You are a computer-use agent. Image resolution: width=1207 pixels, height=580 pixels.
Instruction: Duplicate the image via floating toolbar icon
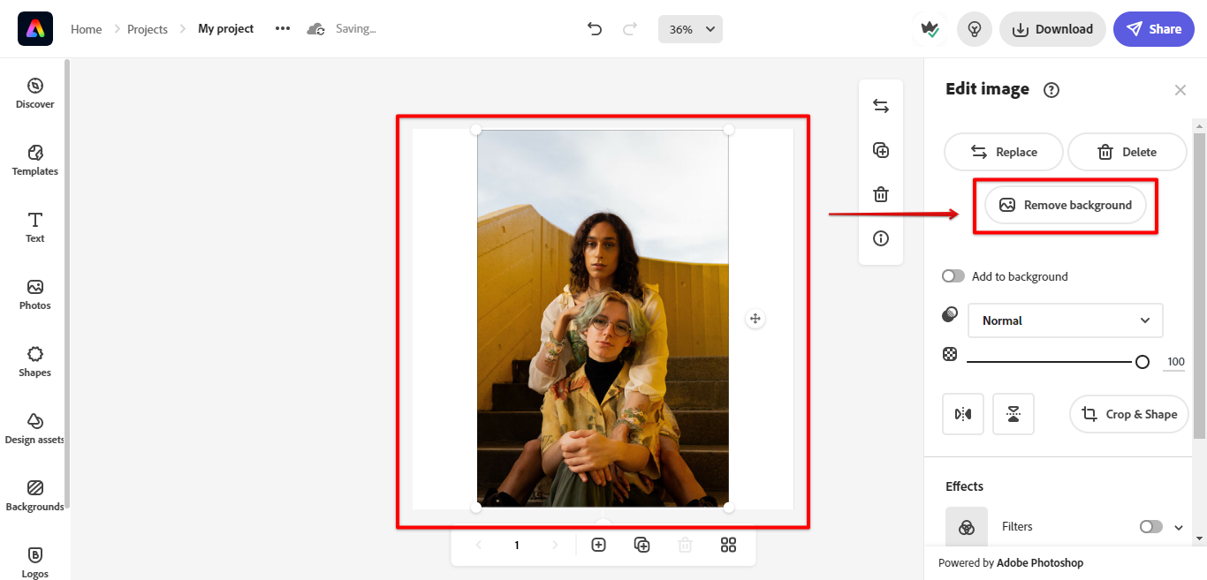coord(880,150)
